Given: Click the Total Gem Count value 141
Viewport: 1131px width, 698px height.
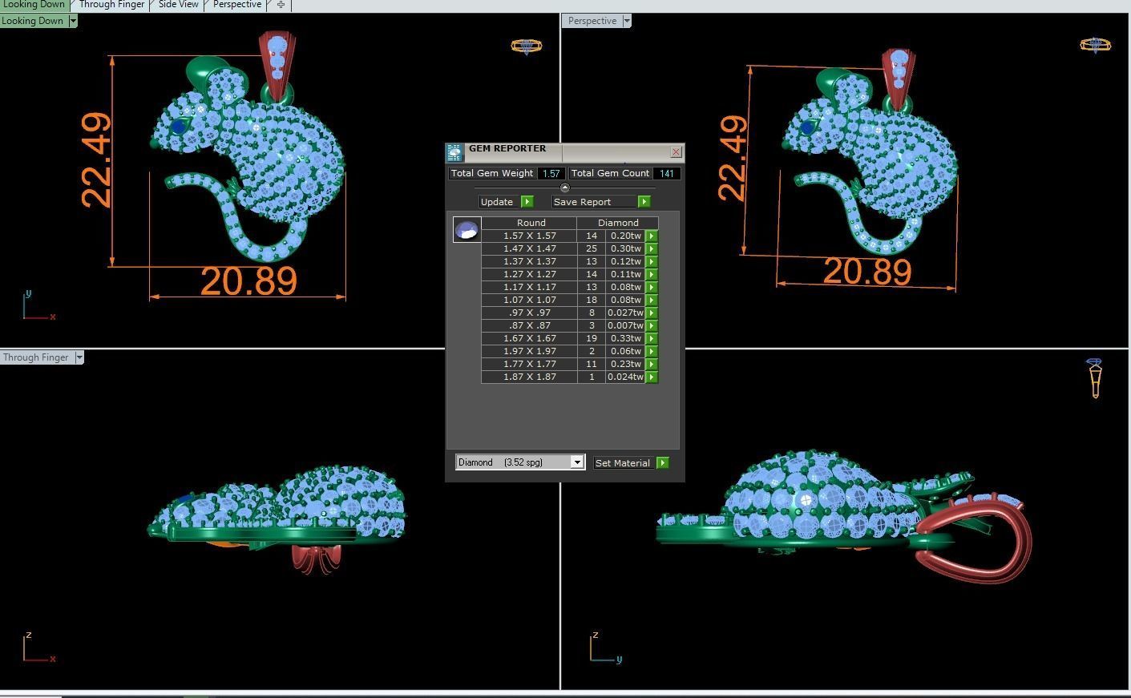Looking at the screenshot, I should pyautogui.click(x=666, y=173).
